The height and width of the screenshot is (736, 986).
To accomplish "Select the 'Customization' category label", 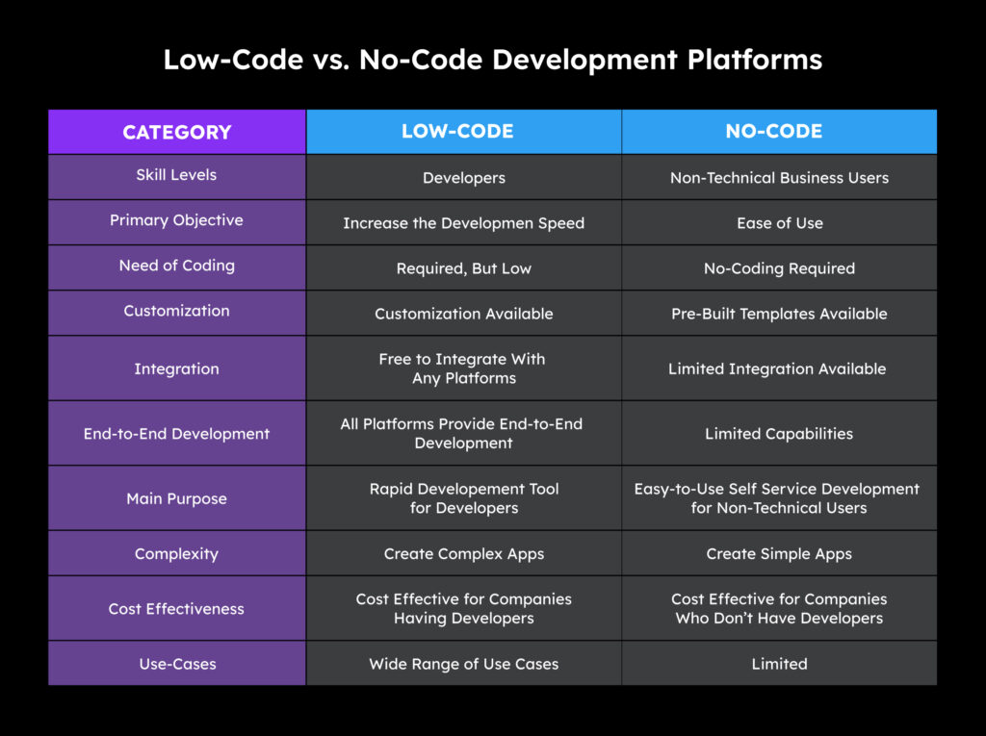I will (177, 311).
